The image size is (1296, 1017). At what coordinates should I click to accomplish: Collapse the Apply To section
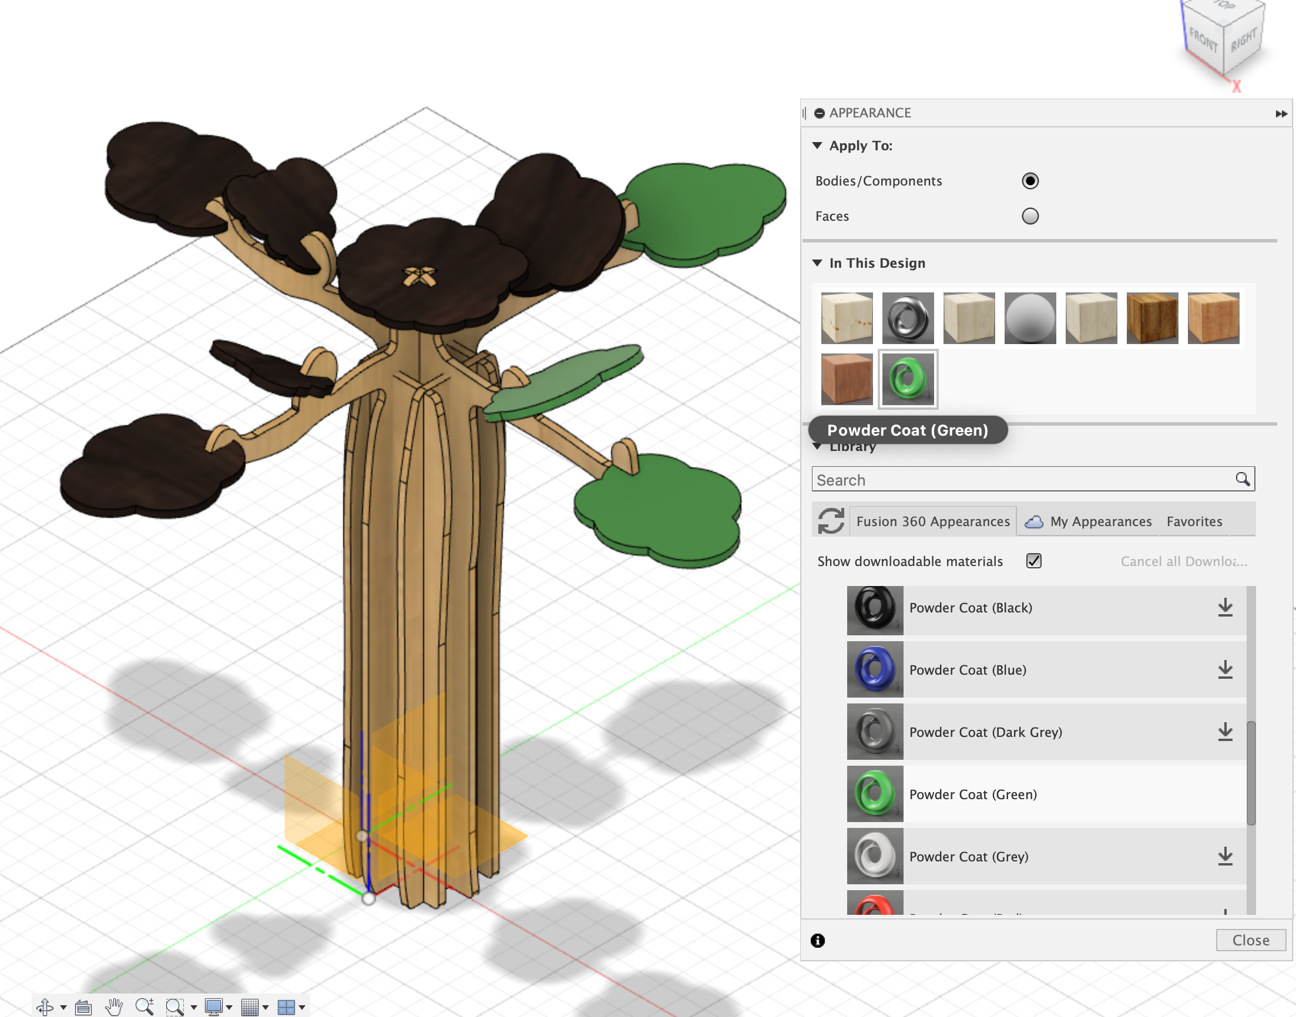tap(817, 145)
